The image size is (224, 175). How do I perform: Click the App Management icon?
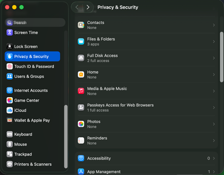[81, 172]
